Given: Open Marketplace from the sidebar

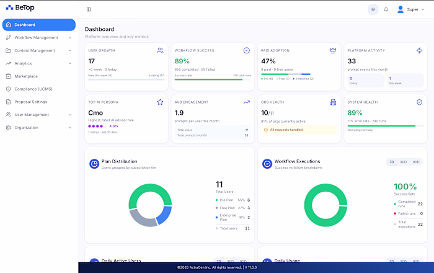Looking at the screenshot, I should [x=38, y=76].
